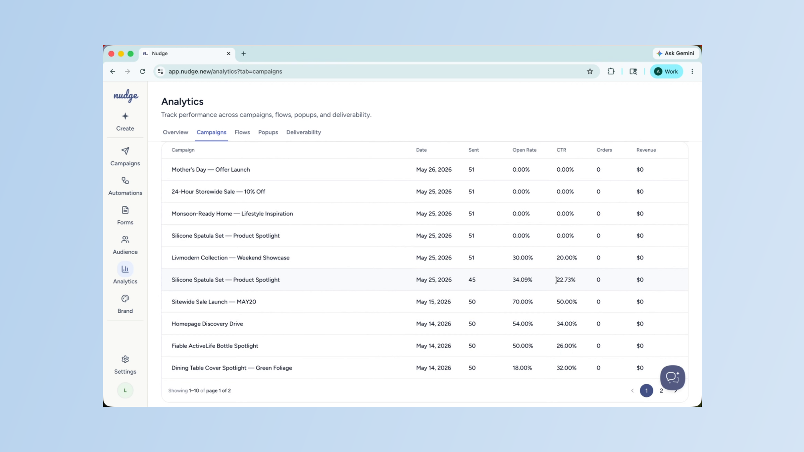
Task: Click the CTR column header
Action: tap(561, 150)
